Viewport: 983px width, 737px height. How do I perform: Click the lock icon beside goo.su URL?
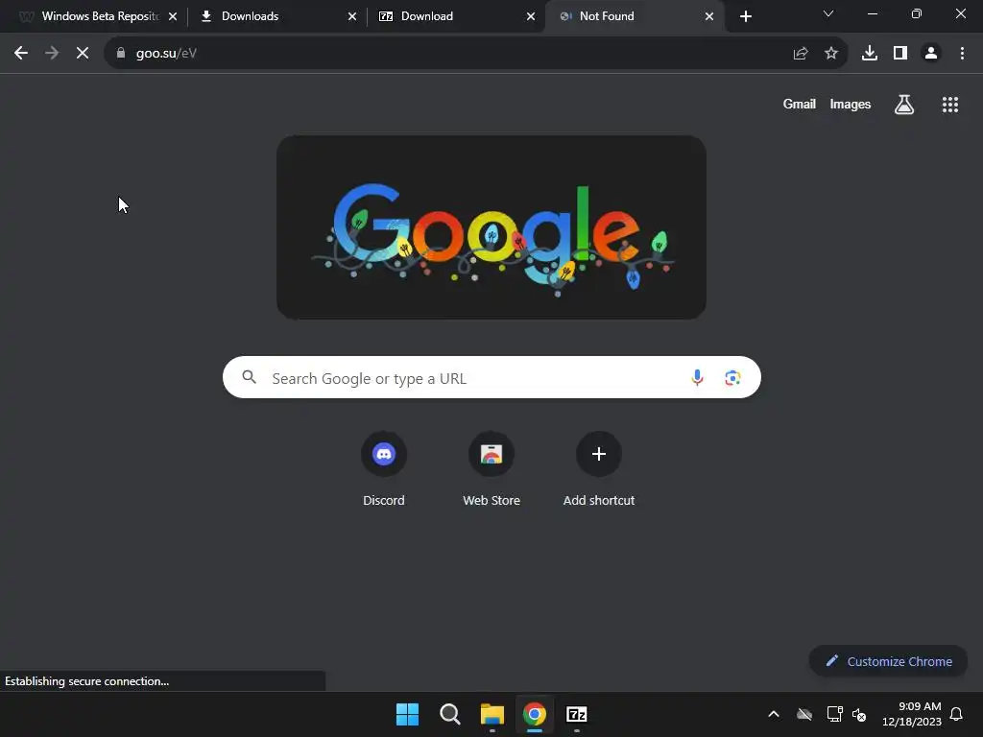point(121,54)
